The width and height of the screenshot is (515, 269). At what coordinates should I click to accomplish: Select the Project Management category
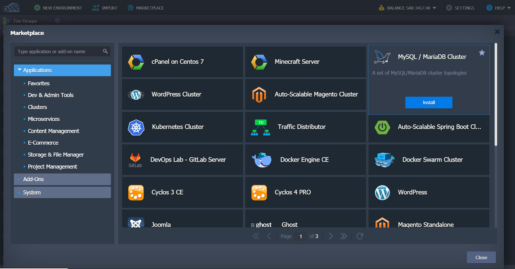tap(52, 167)
